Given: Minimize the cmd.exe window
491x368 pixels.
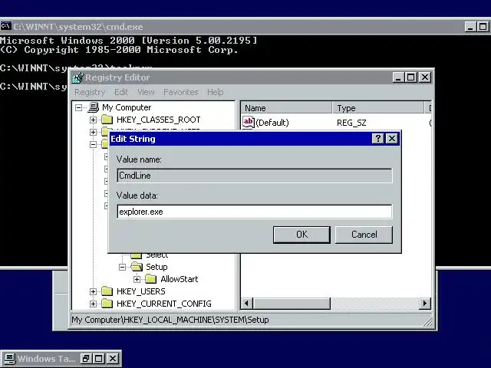Looking at the screenshot, I should coord(470,27).
